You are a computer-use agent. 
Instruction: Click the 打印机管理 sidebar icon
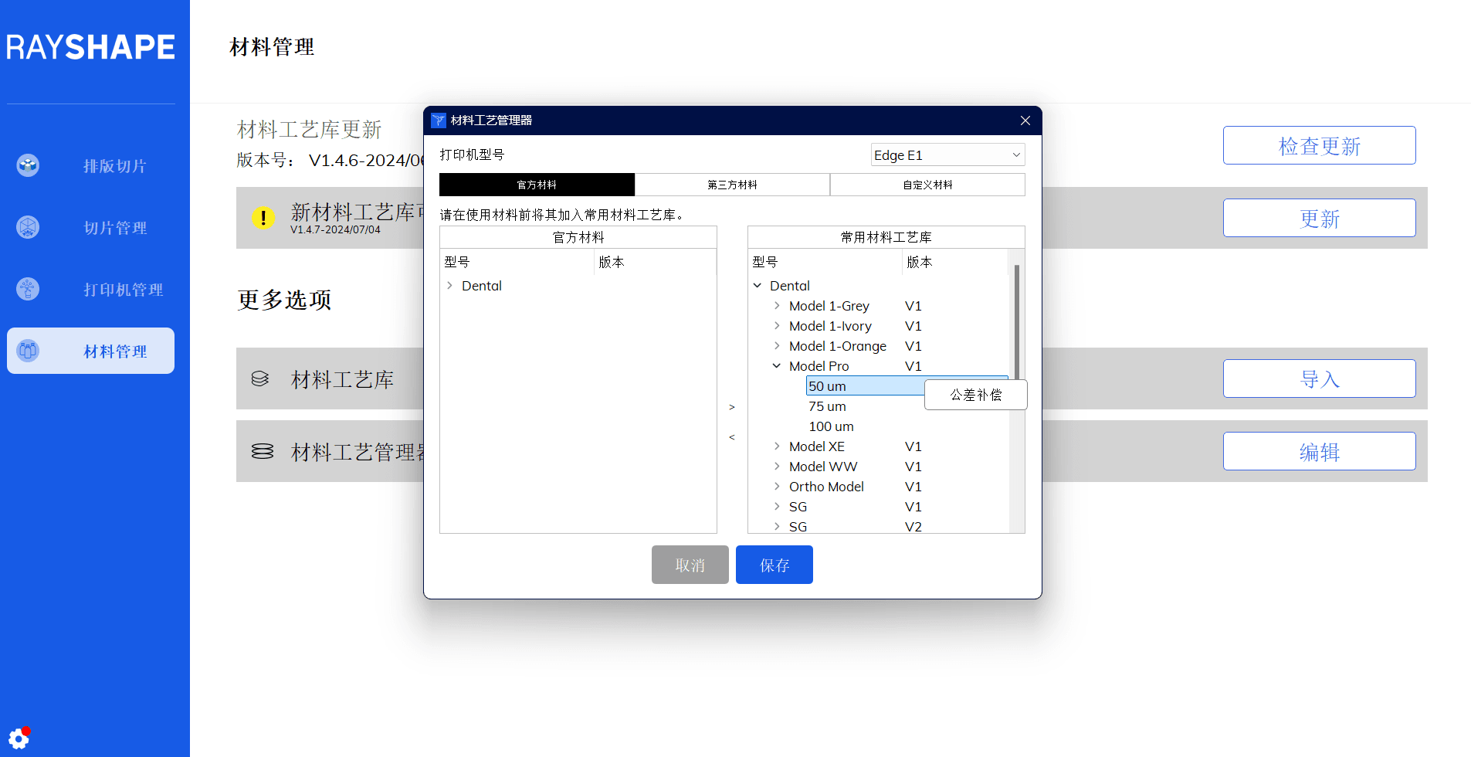tap(28, 289)
